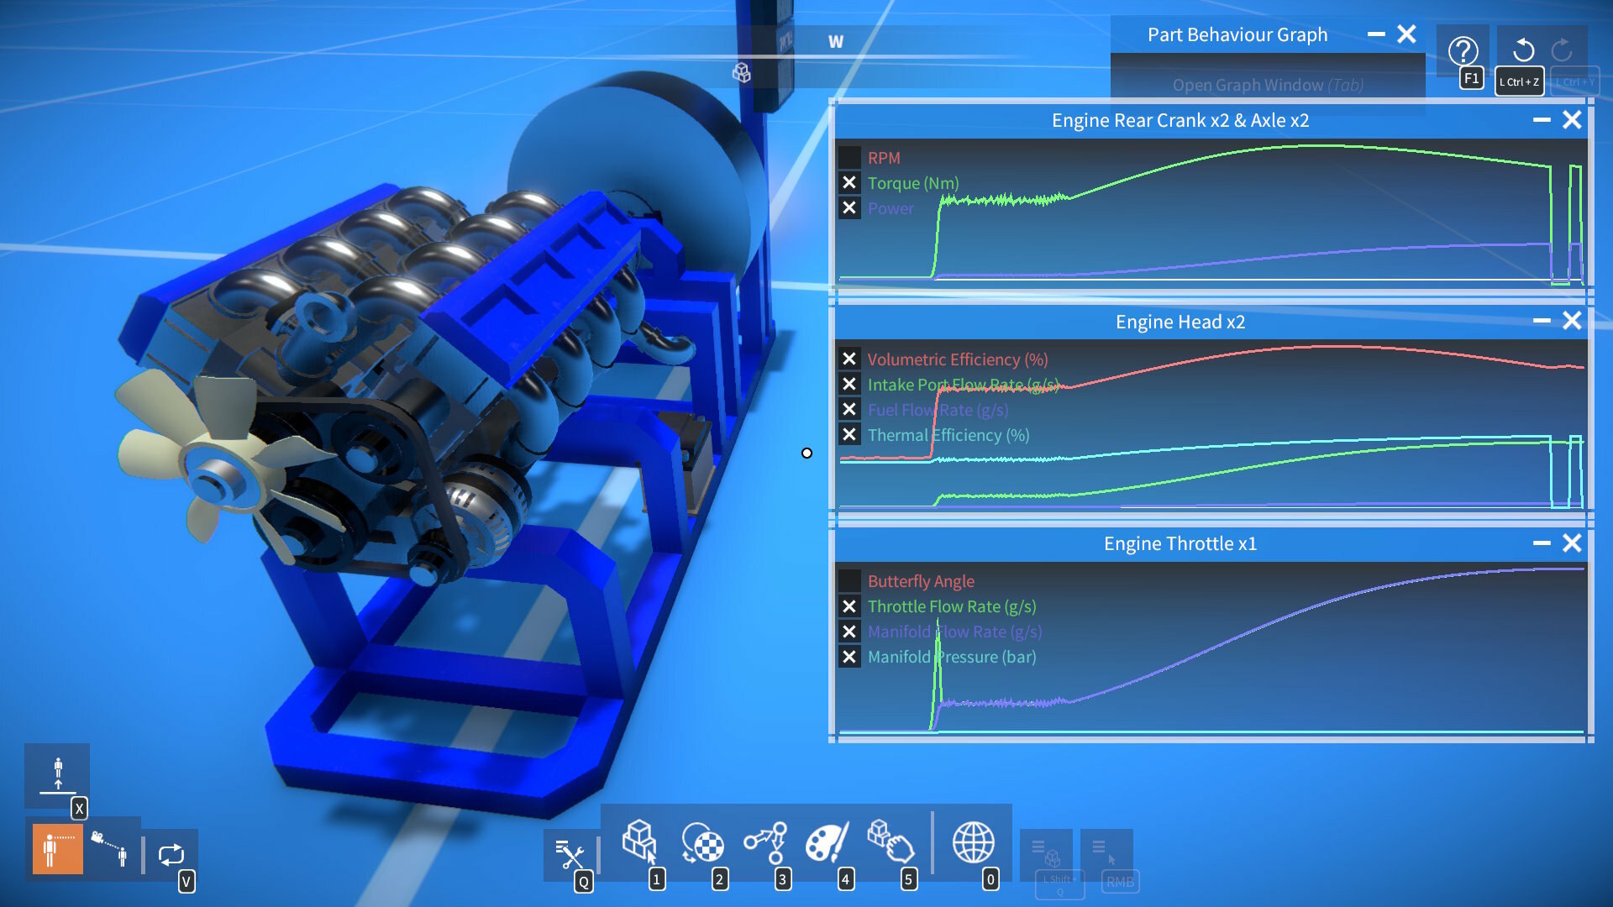Viewport: 1613px width, 907px height.
Task: Click the undo arrow icon
Action: [1523, 50]
